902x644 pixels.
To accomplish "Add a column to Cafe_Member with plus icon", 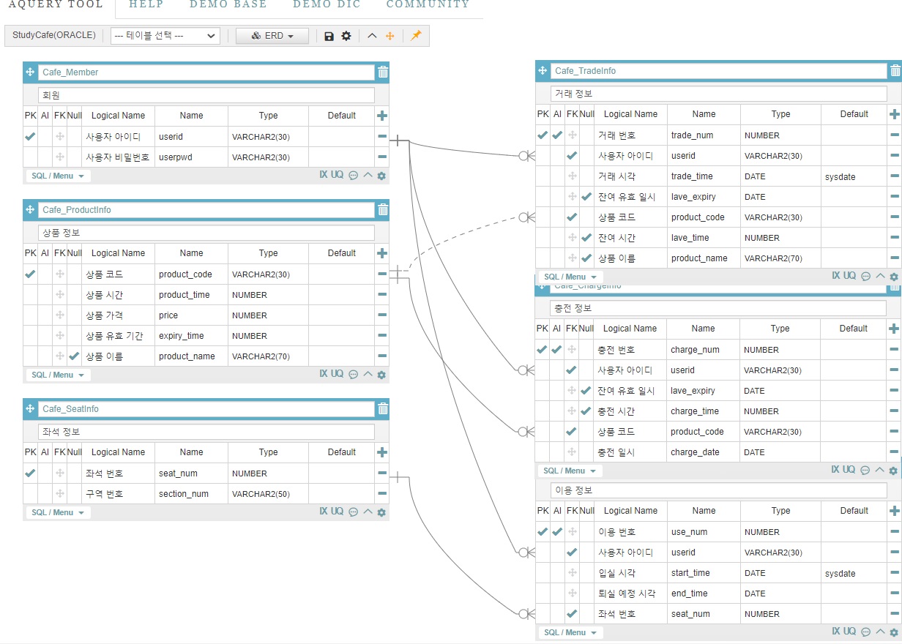I will click(382, 116).
